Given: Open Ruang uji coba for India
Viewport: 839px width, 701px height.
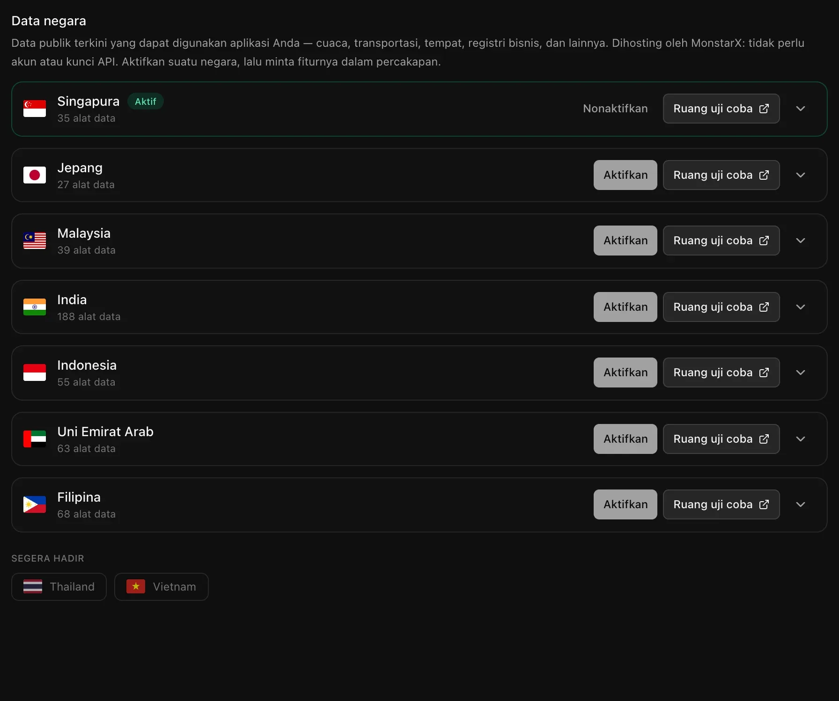Looking at the screenshot, I should point(721,307).
